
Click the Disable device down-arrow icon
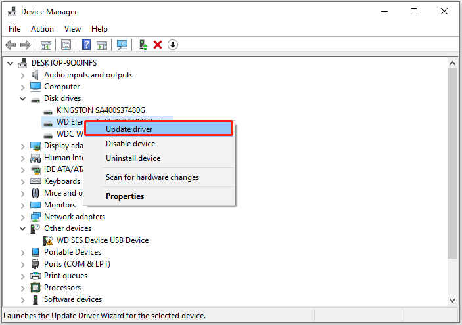tap(173, 45)
